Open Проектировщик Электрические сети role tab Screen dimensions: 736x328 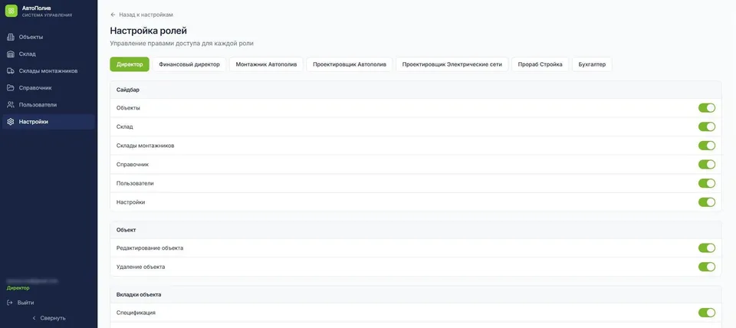452,64
